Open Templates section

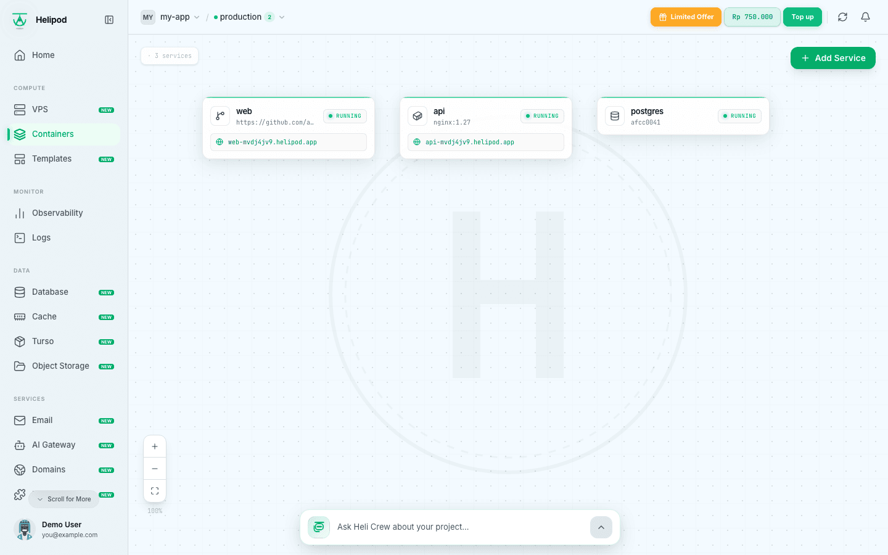[x=64, y=158]
